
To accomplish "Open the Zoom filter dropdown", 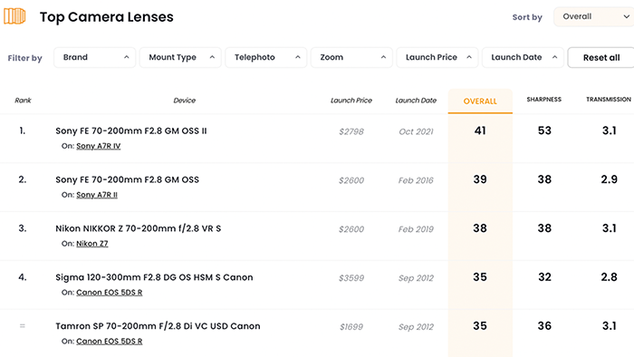I will tap(351, 57).
